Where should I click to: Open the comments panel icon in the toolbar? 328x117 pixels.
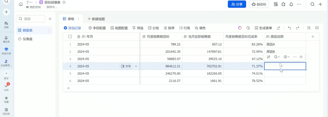(317, 28)
